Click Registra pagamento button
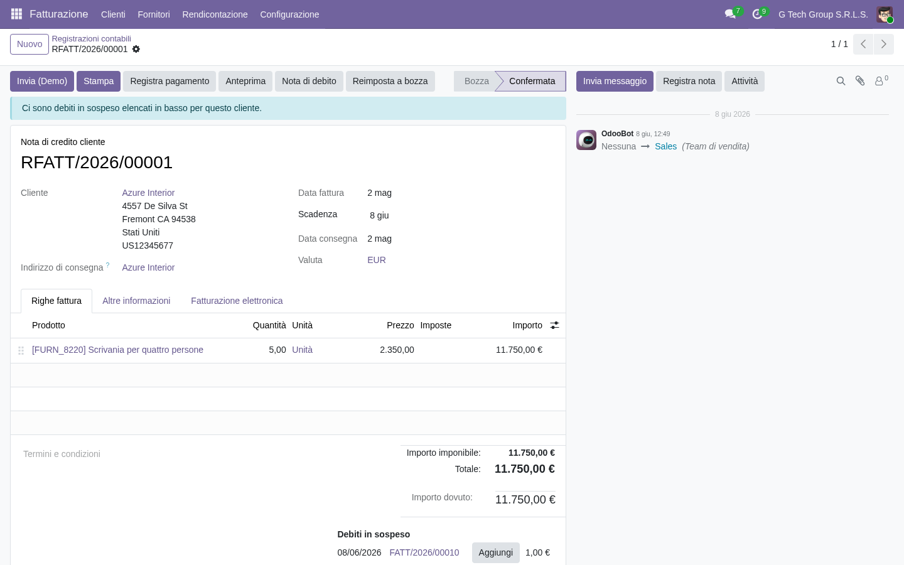Viewport: 904px width, 565px height. [x=169, y=81]
